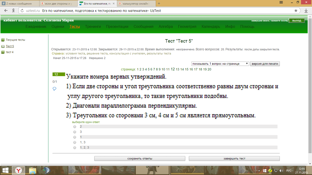Screen dimensions: 312x175
Task: Click 'версия для печати' button
Action: click(265, 64)
